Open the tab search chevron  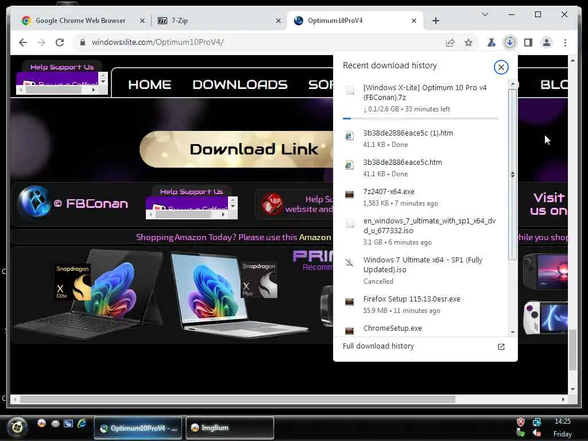tap(485, 14)
